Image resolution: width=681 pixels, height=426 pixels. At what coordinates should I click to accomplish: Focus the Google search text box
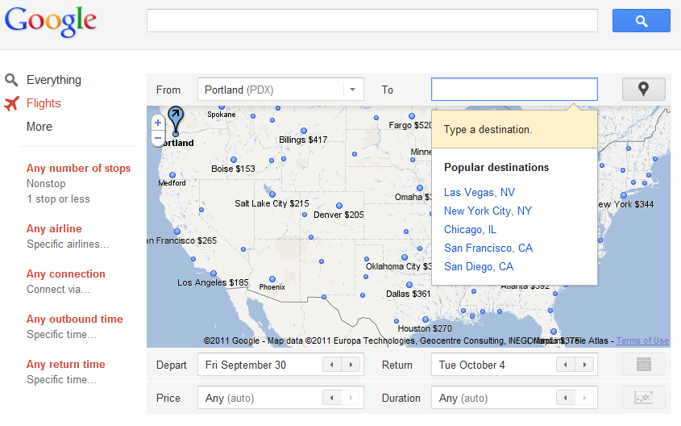click(x=372, y=20)
